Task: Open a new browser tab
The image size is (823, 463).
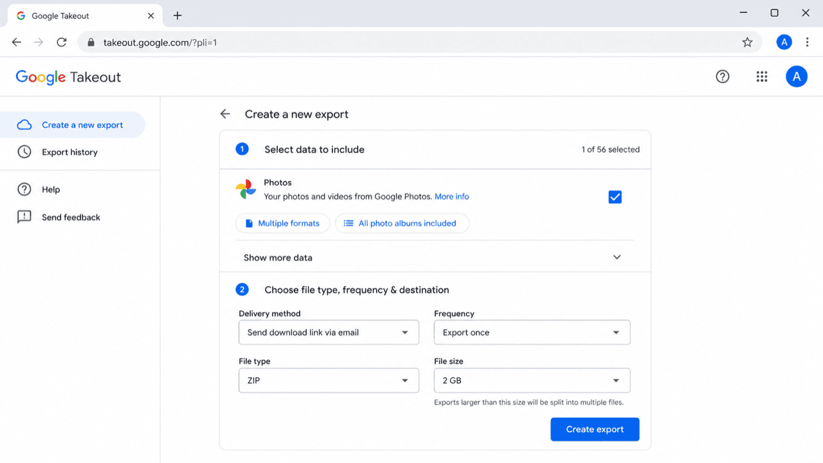Action: point(177,15)
